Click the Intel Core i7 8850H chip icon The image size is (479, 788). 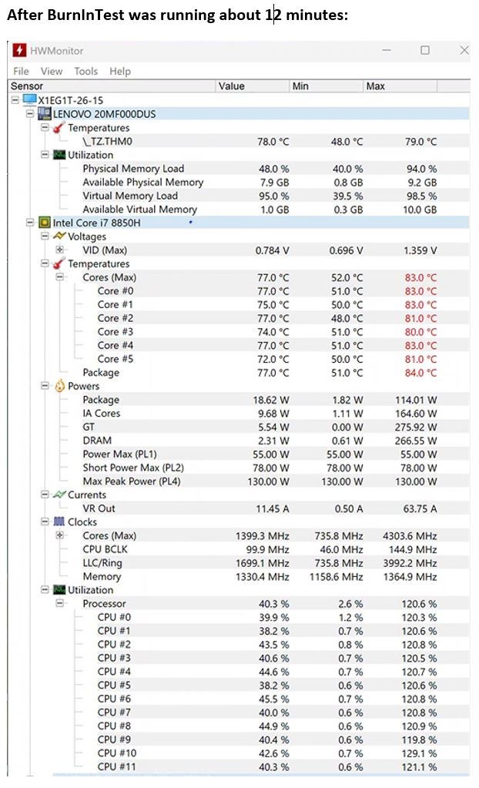[x=45, y=222]
